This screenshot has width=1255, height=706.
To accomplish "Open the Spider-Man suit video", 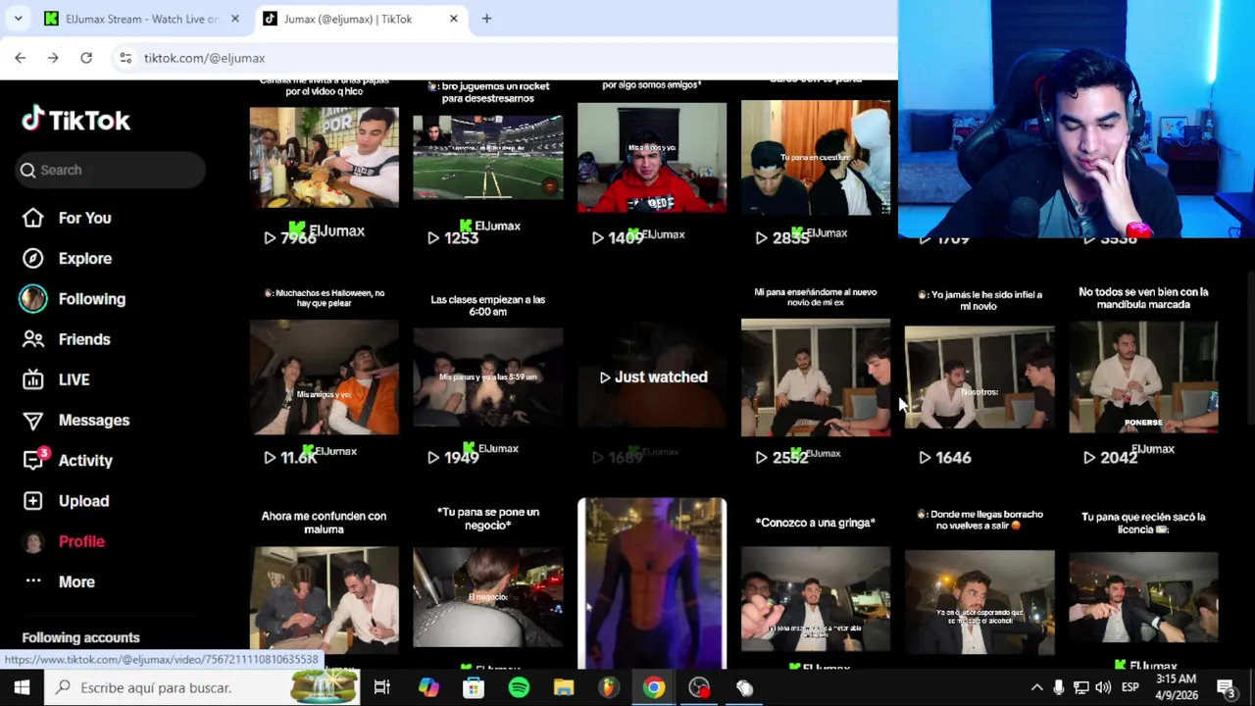I will (652, 583).
